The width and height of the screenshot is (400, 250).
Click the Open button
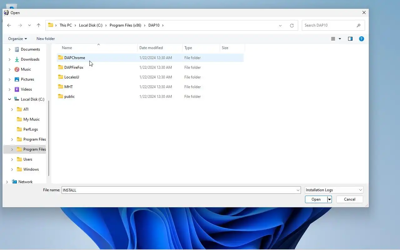[x=316, y=199]
